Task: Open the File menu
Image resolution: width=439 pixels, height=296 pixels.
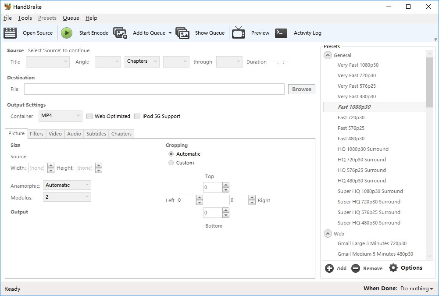Action: [x=7, y=18]
